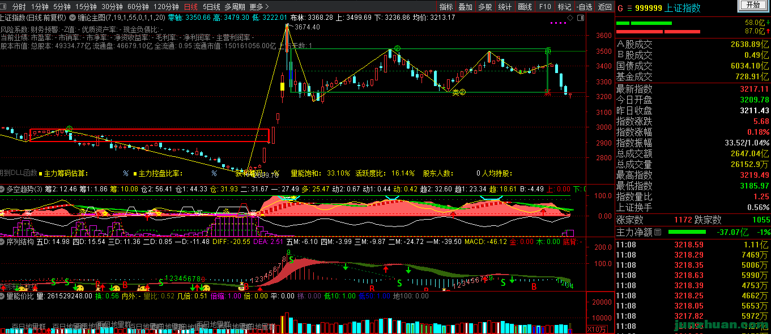Click the red 87.0亿 progress bar
This screenshot has height=334, width=771.
[x=658, y=31]
